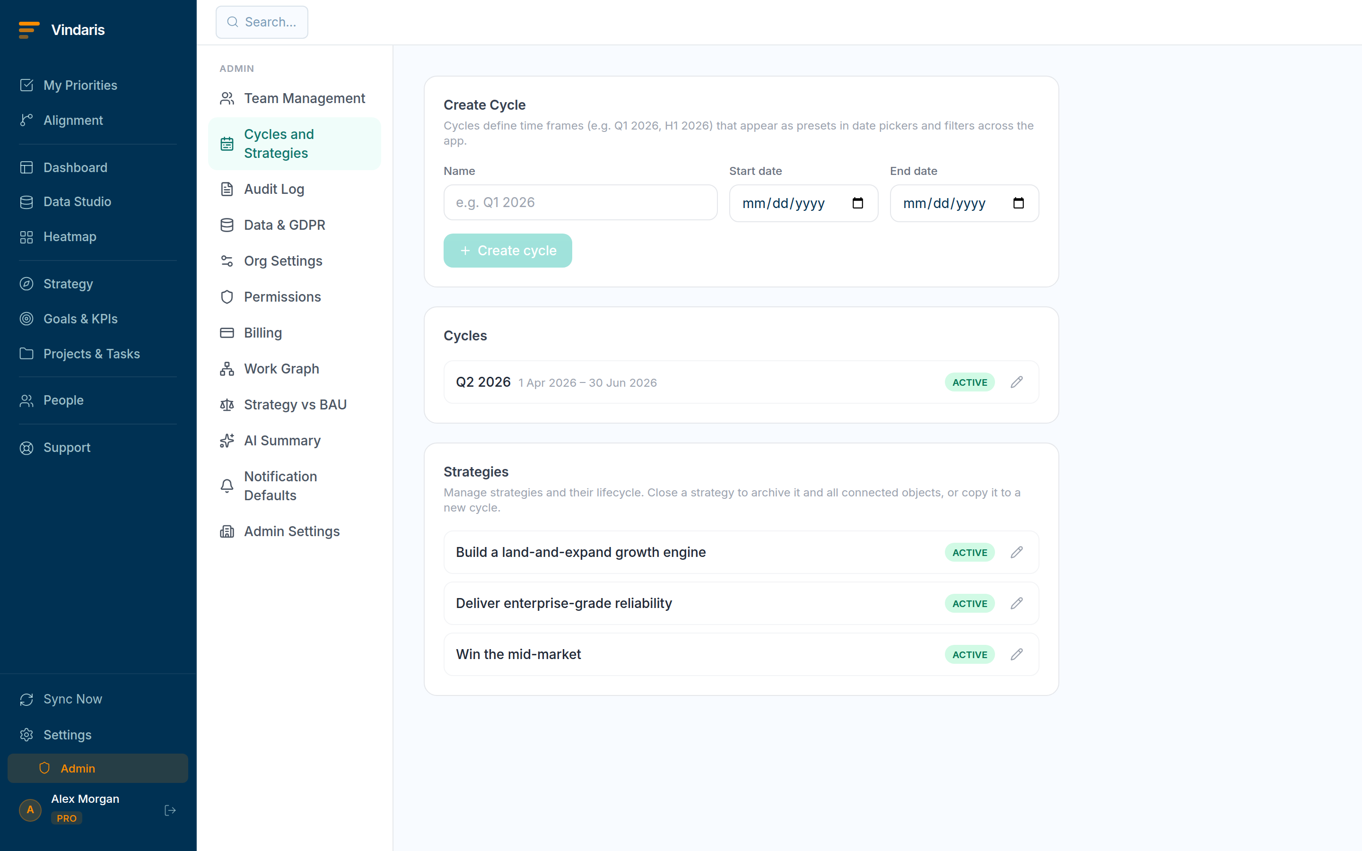
Task: Click the Settings gear icon
Action: coord(26,735)
